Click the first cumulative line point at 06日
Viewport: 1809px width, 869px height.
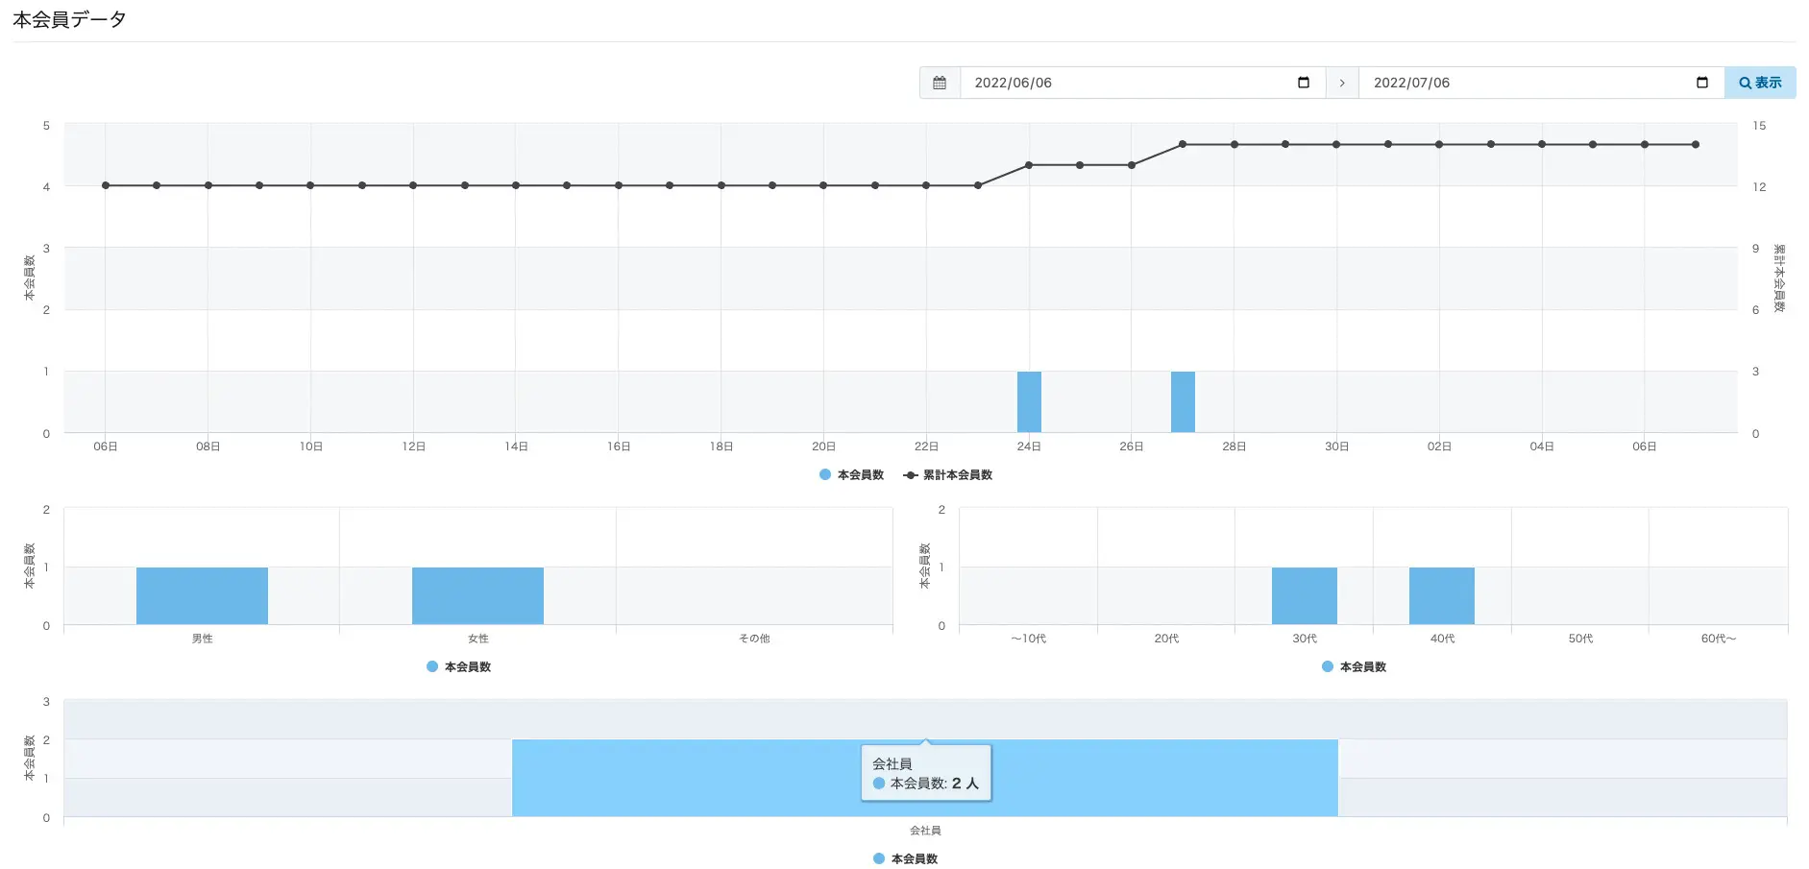click(106, 185)
